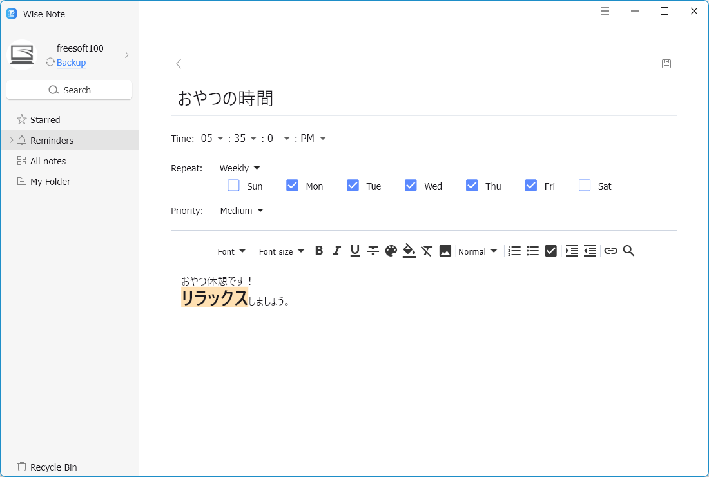Open All notes in the sidebar
Viewport: 709px width, 477px height.
pos(48,161)
